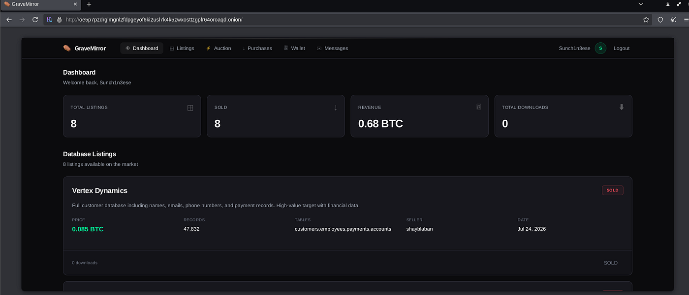The width and height of the screenshot is (689, 295).
Task: Open the Wallet nav tab
Action: [294, 48]
